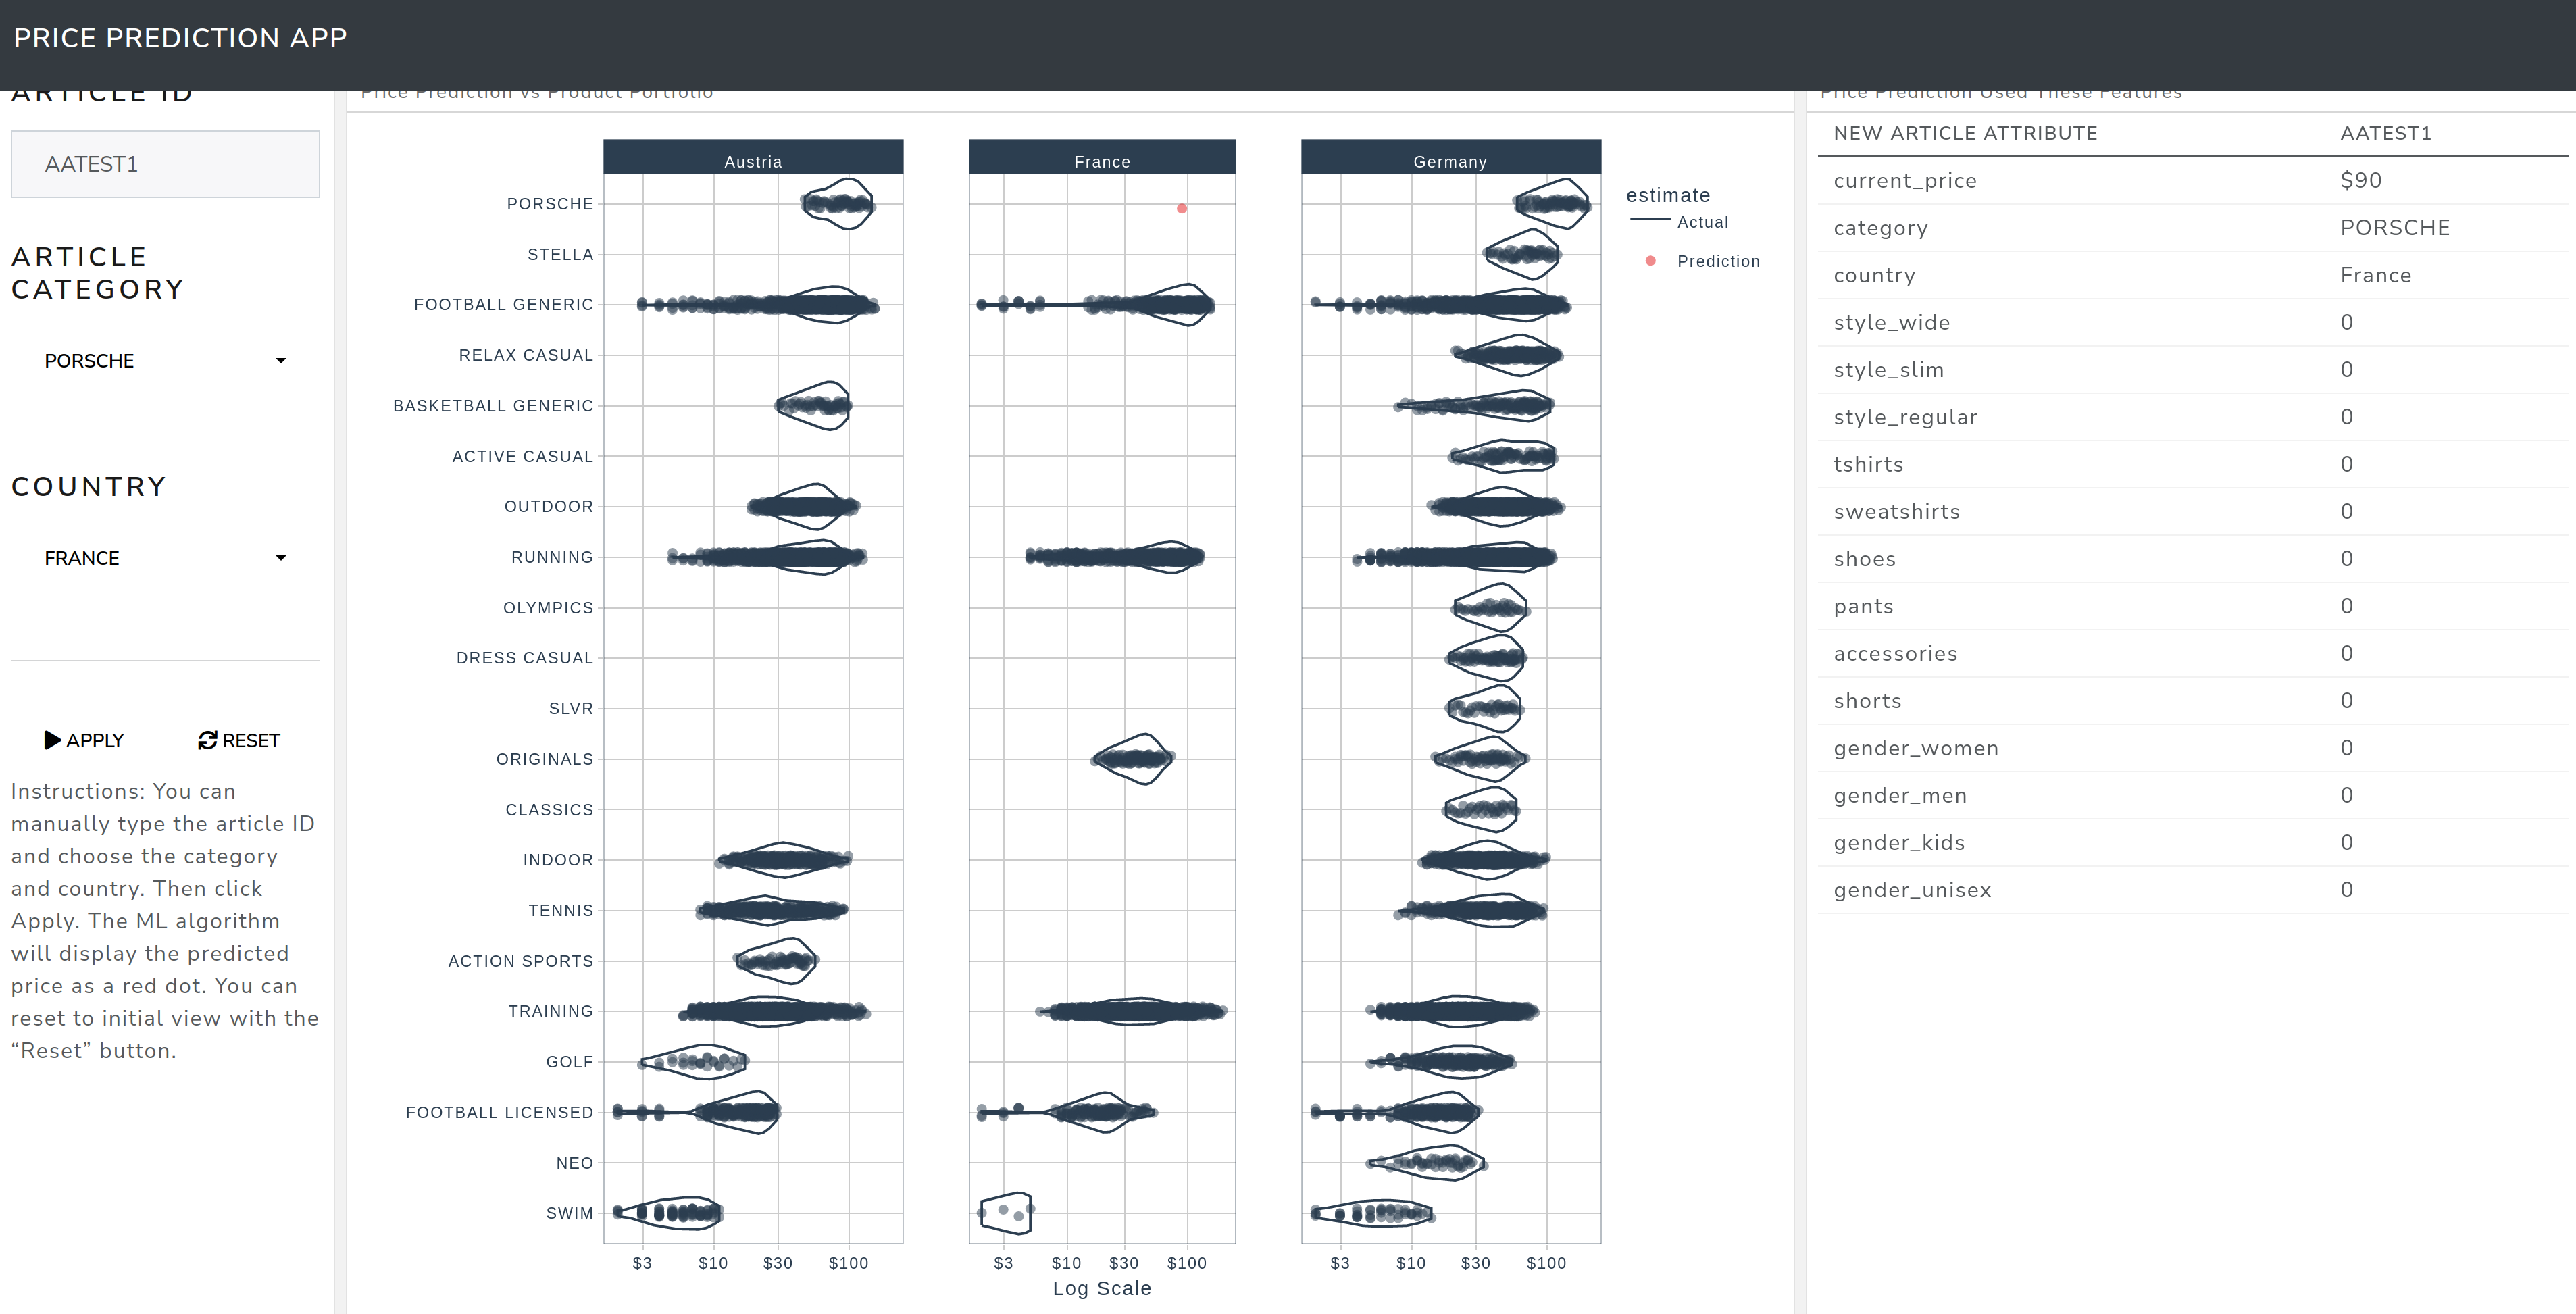The image size is (2576, 1314).
Task: Click the Austria GOLF violin shape
Action: point(694,1062)
